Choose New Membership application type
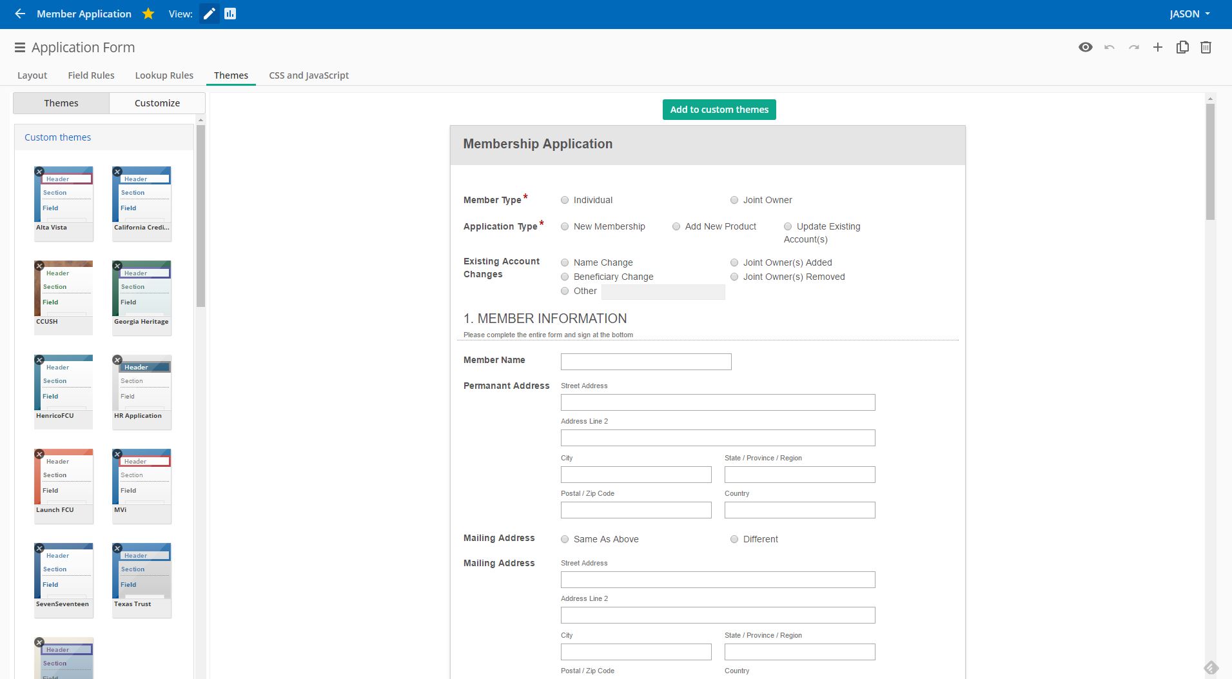 click(x=565, y=226)
